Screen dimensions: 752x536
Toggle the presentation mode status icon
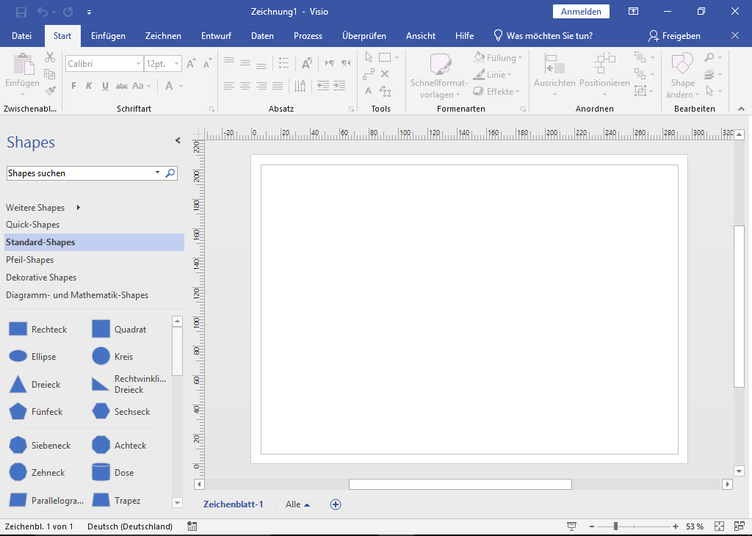(x=572, y=526)
